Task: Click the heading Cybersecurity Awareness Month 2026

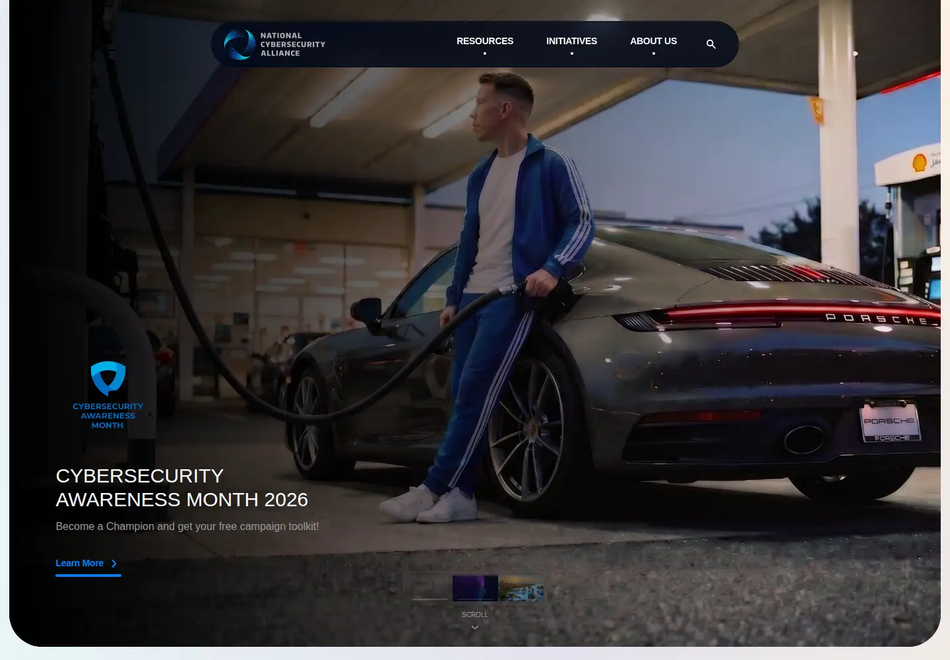Action: click(182, 488)
